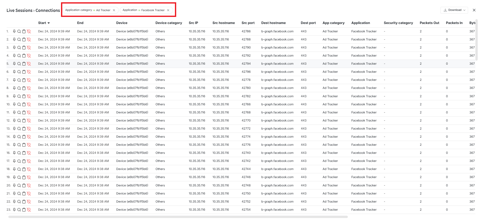Remove the Facebook Tracker application filter

pos(168,10)
